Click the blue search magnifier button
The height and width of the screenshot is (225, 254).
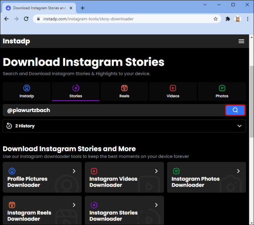235,110
